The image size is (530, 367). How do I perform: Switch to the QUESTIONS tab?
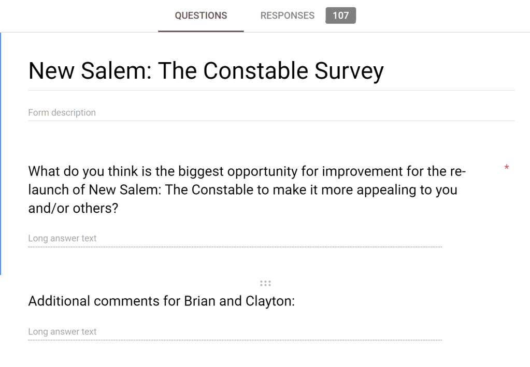click(x=200, y=16)
